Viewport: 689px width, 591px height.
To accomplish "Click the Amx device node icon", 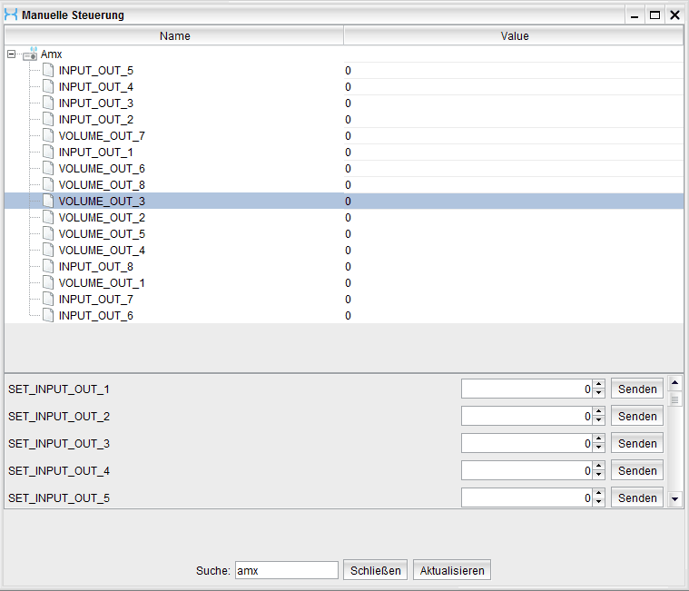I will click(32, 54).
